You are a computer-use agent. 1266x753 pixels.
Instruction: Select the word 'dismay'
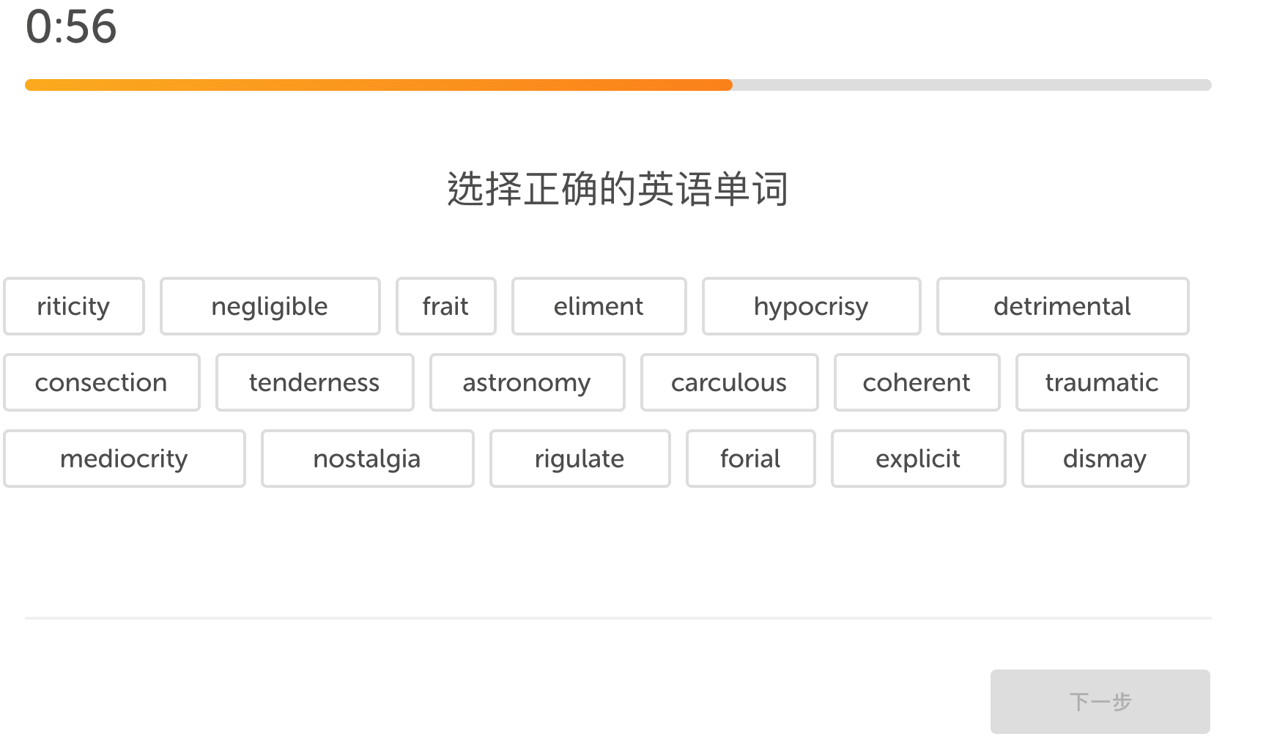(1105, 459)
